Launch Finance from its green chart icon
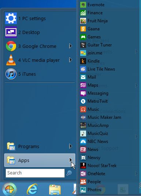The width and height of the screenshot is (141, 196). [x=83, y=13]
